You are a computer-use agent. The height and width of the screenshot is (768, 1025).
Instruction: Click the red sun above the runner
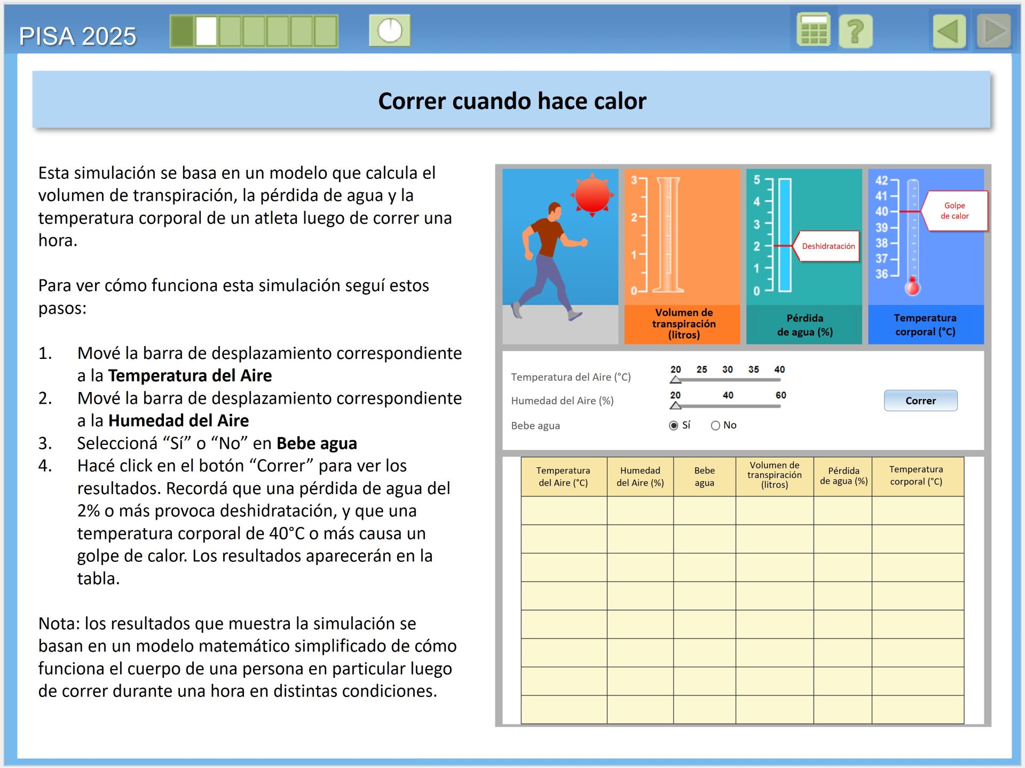tap(592, 194)
